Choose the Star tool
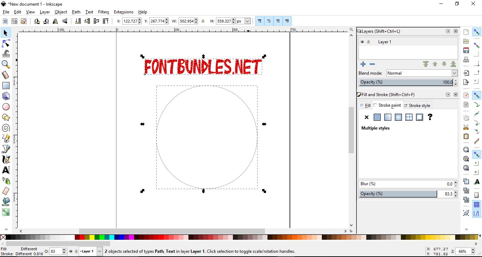This screenshot has width=482, height=257. (6, 117)
